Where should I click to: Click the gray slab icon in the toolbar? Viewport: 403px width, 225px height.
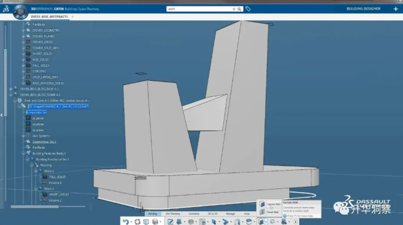click(190, 221)
